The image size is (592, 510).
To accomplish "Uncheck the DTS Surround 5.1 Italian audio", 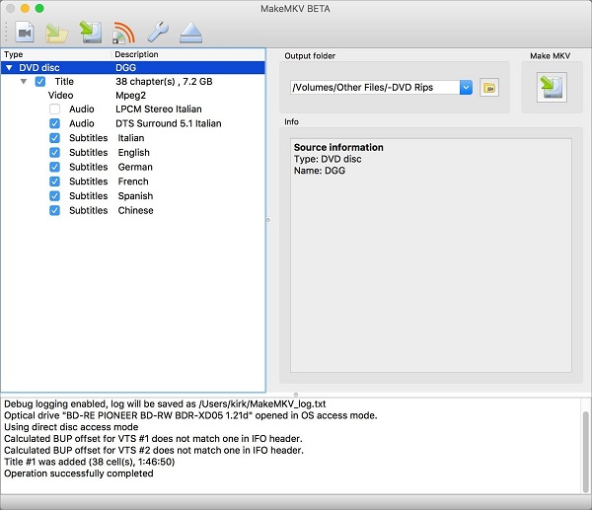I will (x=55, y=124).
